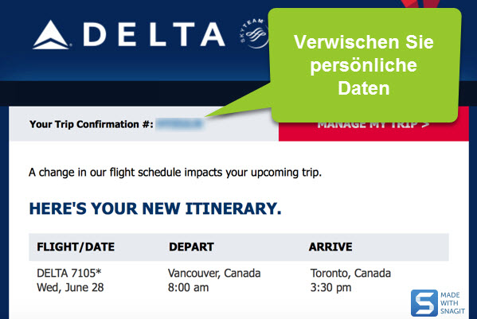
Task: Click the blurred trip confirmation number
Action: pos(179,124)
